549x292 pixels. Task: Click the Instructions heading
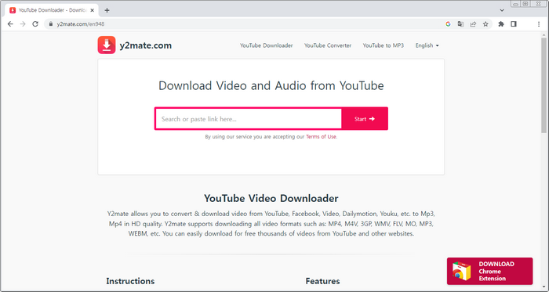[x=130, y=281]
